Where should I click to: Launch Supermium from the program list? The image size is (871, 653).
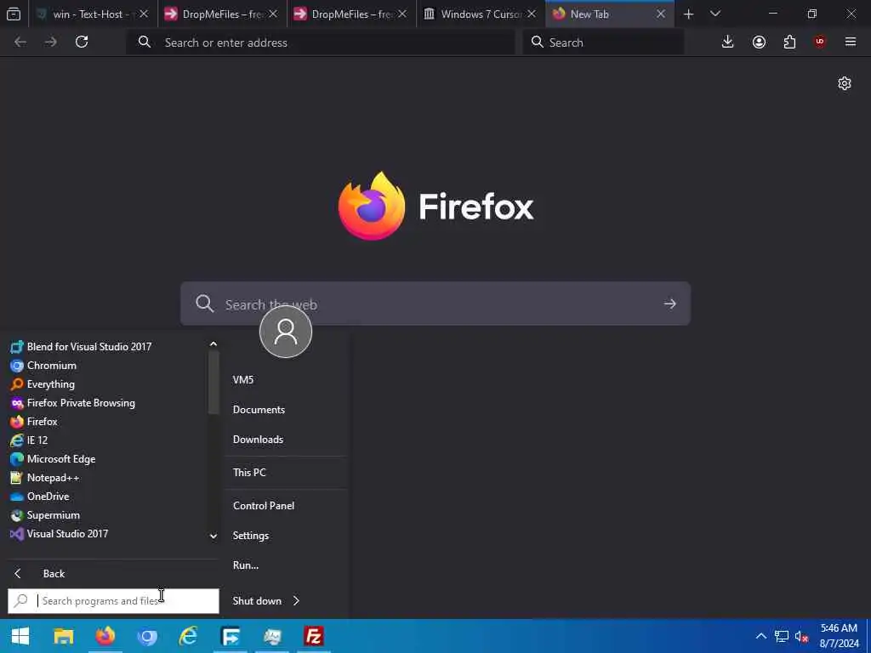[x=45, y=515]
